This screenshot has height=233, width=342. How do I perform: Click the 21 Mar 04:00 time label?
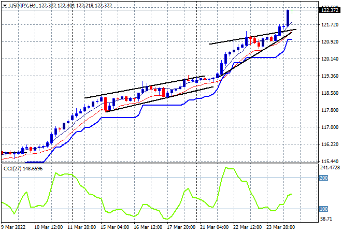(215, 227)
